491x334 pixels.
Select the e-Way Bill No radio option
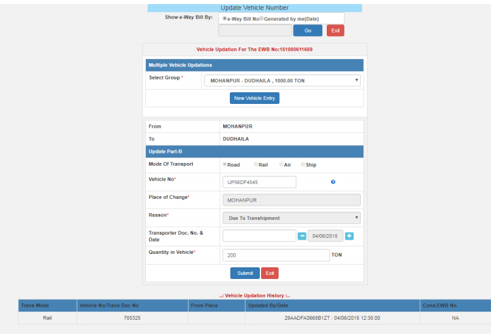tap(225, 18)
